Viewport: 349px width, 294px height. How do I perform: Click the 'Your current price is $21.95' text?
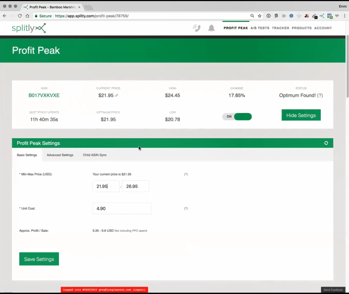112,174
